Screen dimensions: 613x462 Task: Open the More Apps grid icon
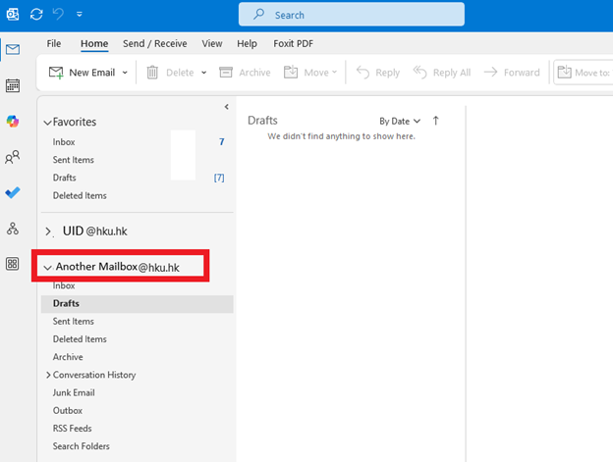[13, 264]
